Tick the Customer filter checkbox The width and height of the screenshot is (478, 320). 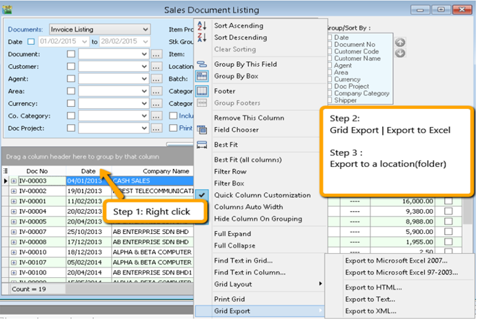(x=71, y=66)
